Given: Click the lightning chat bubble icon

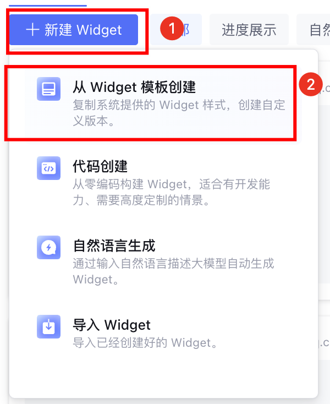Looking at the screenshot, I should [48, 247].
